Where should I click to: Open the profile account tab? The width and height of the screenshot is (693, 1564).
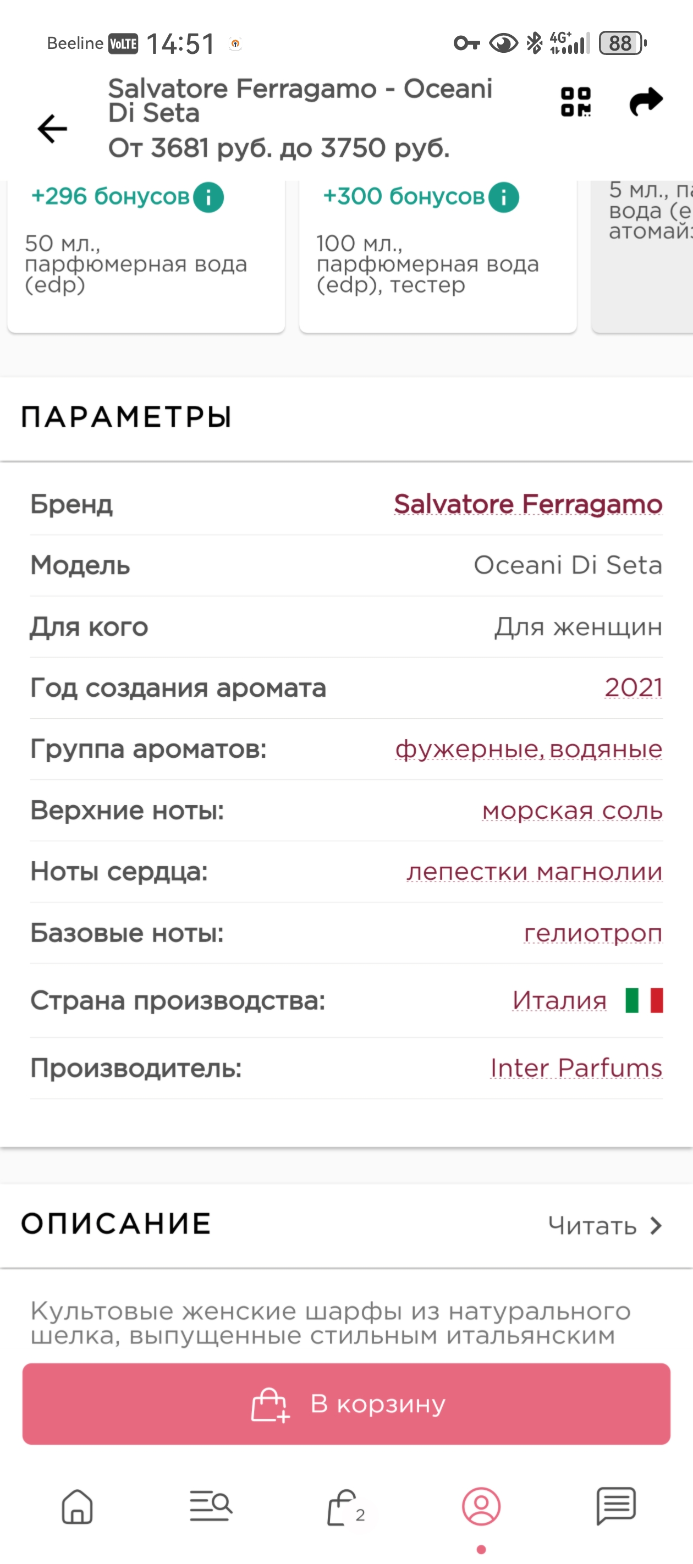pos(481,1506)
